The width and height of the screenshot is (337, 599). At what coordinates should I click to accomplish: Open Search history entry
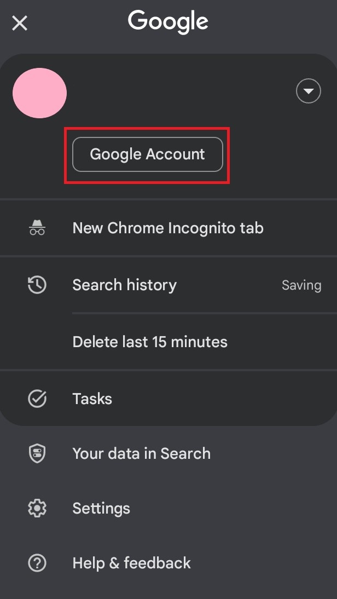(168, 285)
